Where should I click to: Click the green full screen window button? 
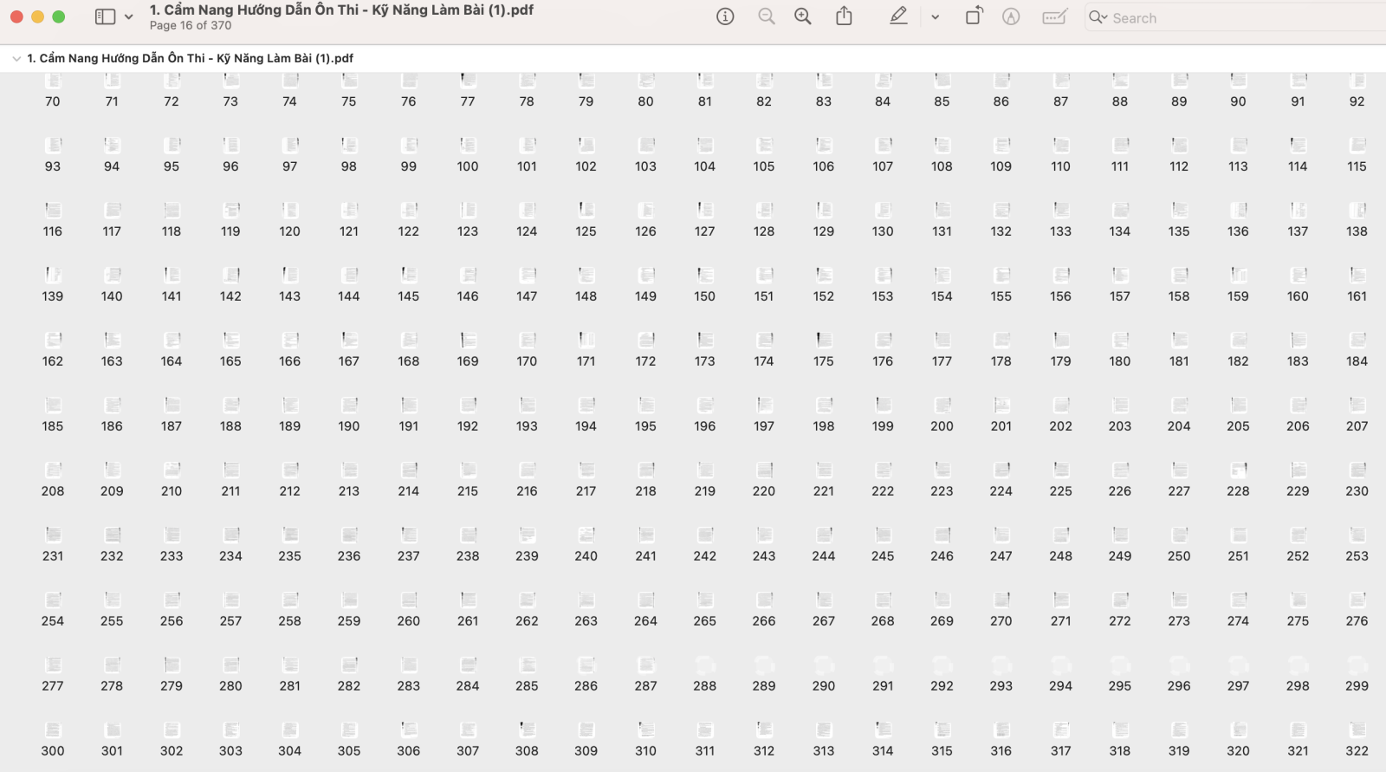coord(59,17)
